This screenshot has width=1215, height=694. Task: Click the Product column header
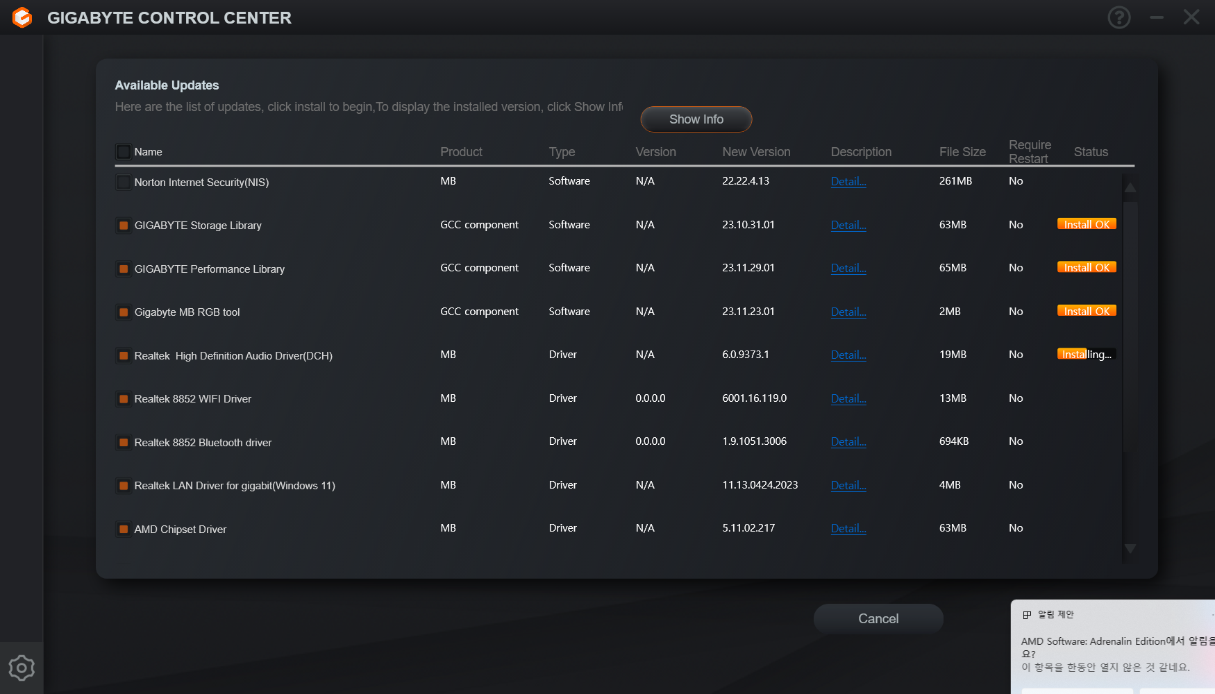tap(461, 152)
